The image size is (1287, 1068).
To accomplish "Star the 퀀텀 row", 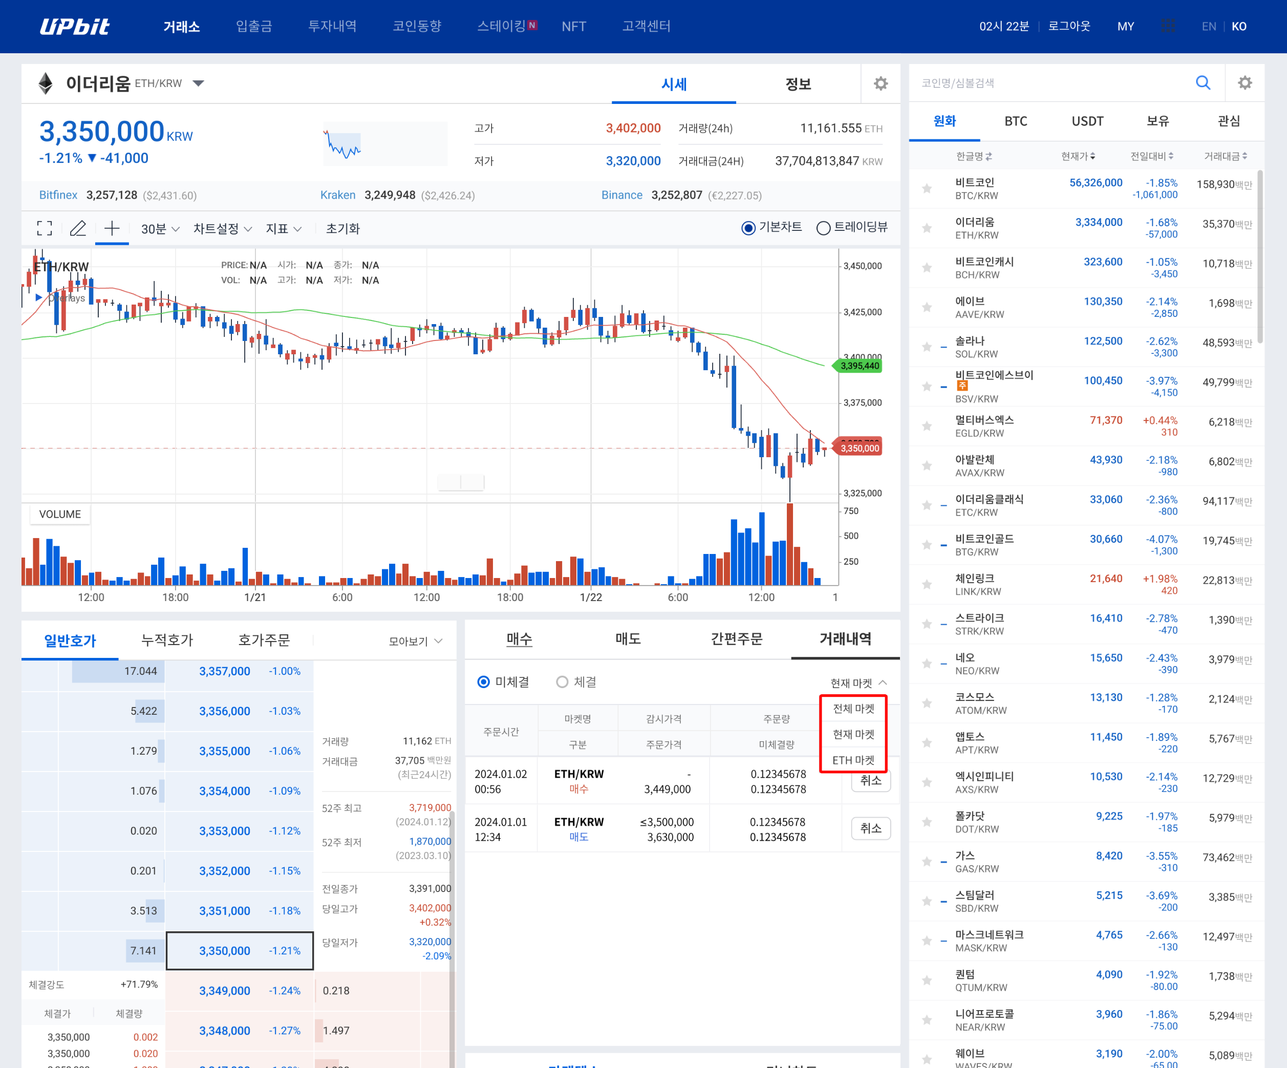I will (x=927, y=980).
